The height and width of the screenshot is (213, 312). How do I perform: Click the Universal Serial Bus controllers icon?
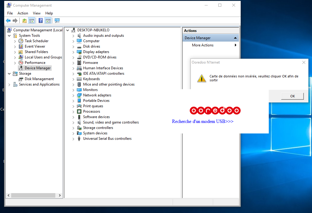[79, 139]
